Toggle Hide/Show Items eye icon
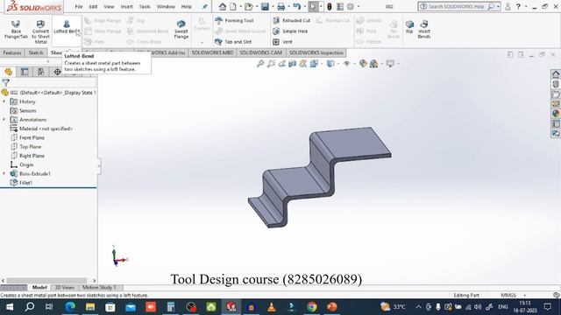Screen dimensions: 561x315 pyautogui.click(x=346, y=64)
